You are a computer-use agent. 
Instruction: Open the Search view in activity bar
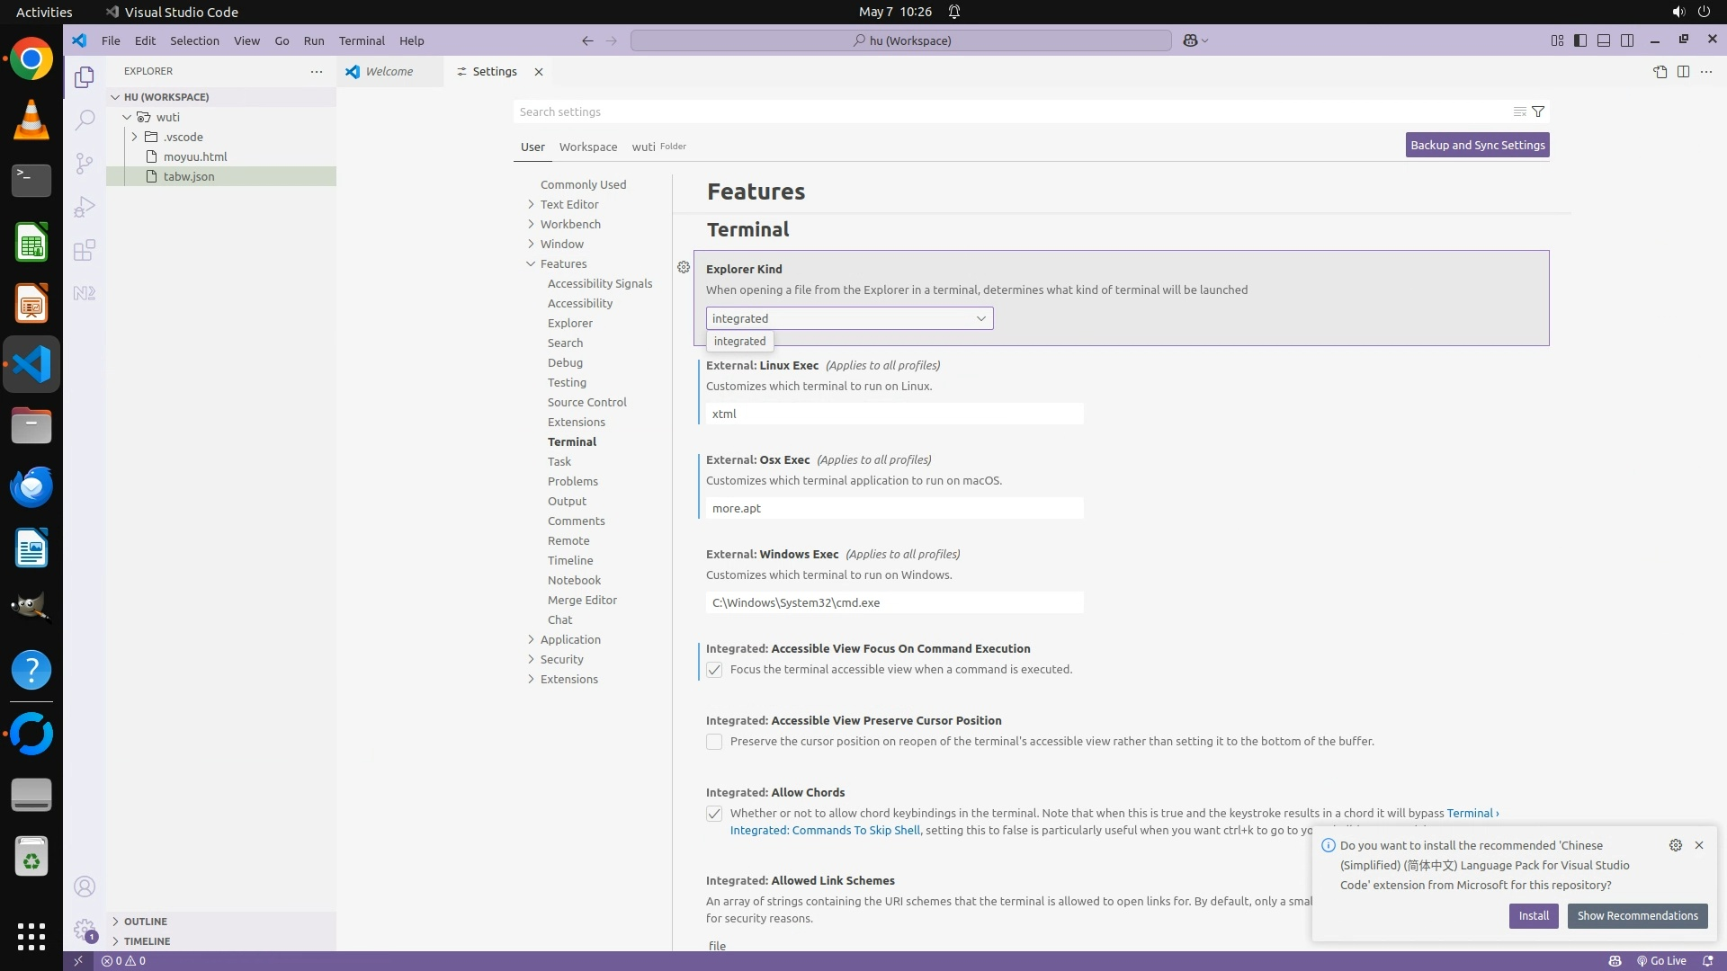pyautogui.click(x=85, y=120)
